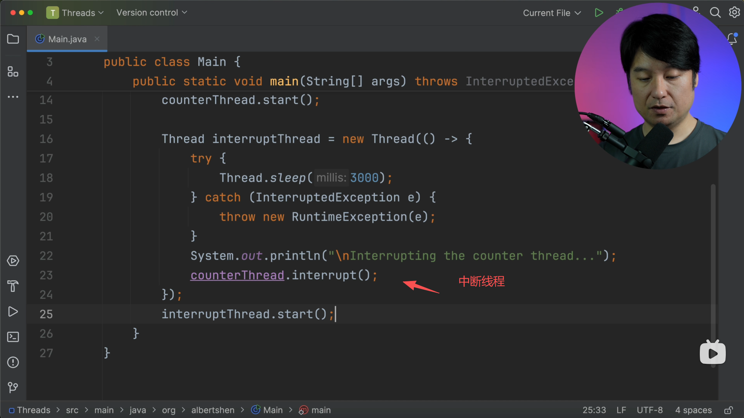Click the Search Everywhere magnifier icon
The width and height of the screenshot is (744, 418).
pyautogui.click(x=715, y=13)
